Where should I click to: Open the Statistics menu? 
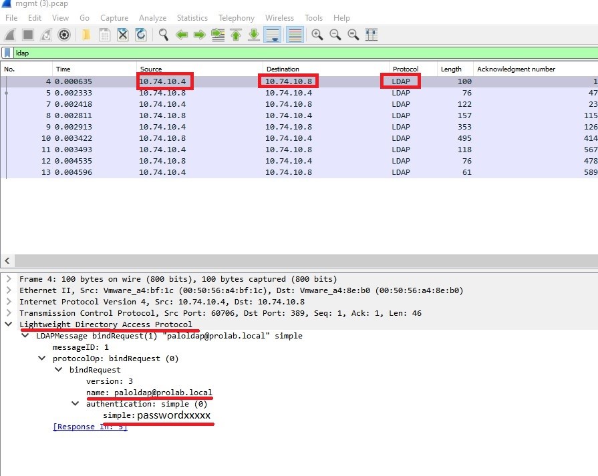(192, 18)
